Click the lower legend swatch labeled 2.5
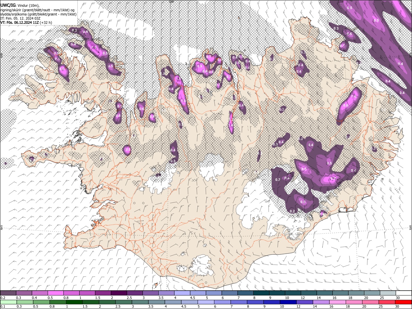This screenshot has width=412, height=309. 123,302
